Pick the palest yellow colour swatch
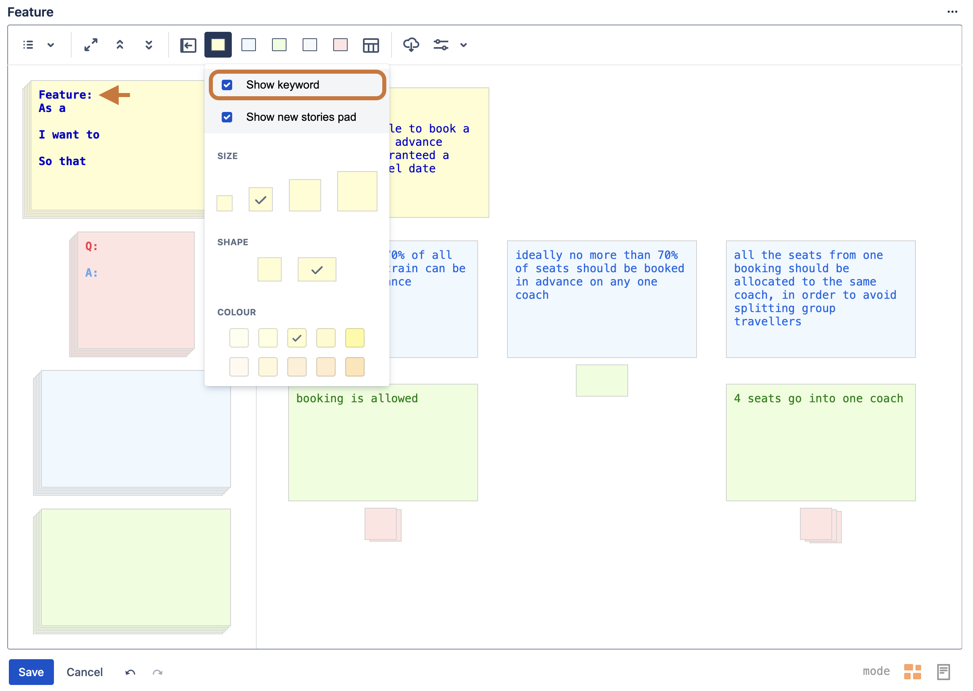Viewport: 973px width, 691px height. point(239,338)
